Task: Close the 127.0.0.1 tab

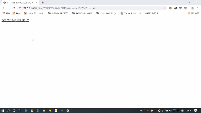Action: click(x=37, y=3)
